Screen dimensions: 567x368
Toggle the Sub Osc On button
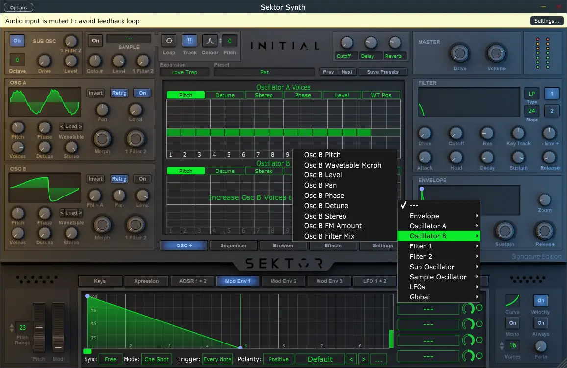tap(17, 41)
